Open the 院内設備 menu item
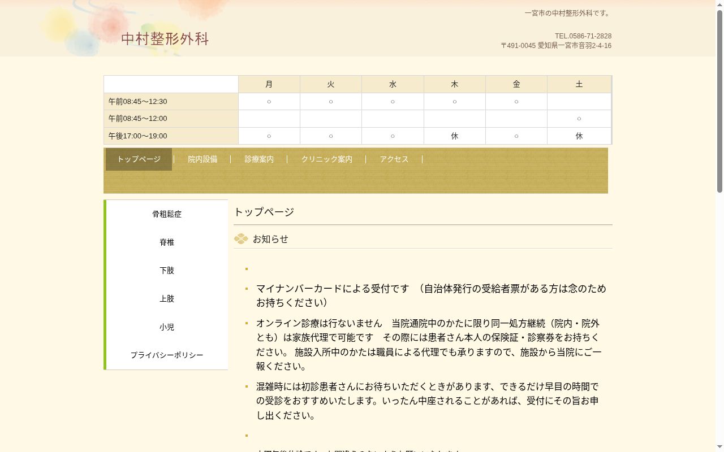 click(x=202, y=159)
